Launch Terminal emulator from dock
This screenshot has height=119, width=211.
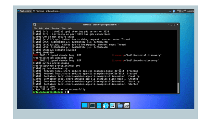pos(93,106)
